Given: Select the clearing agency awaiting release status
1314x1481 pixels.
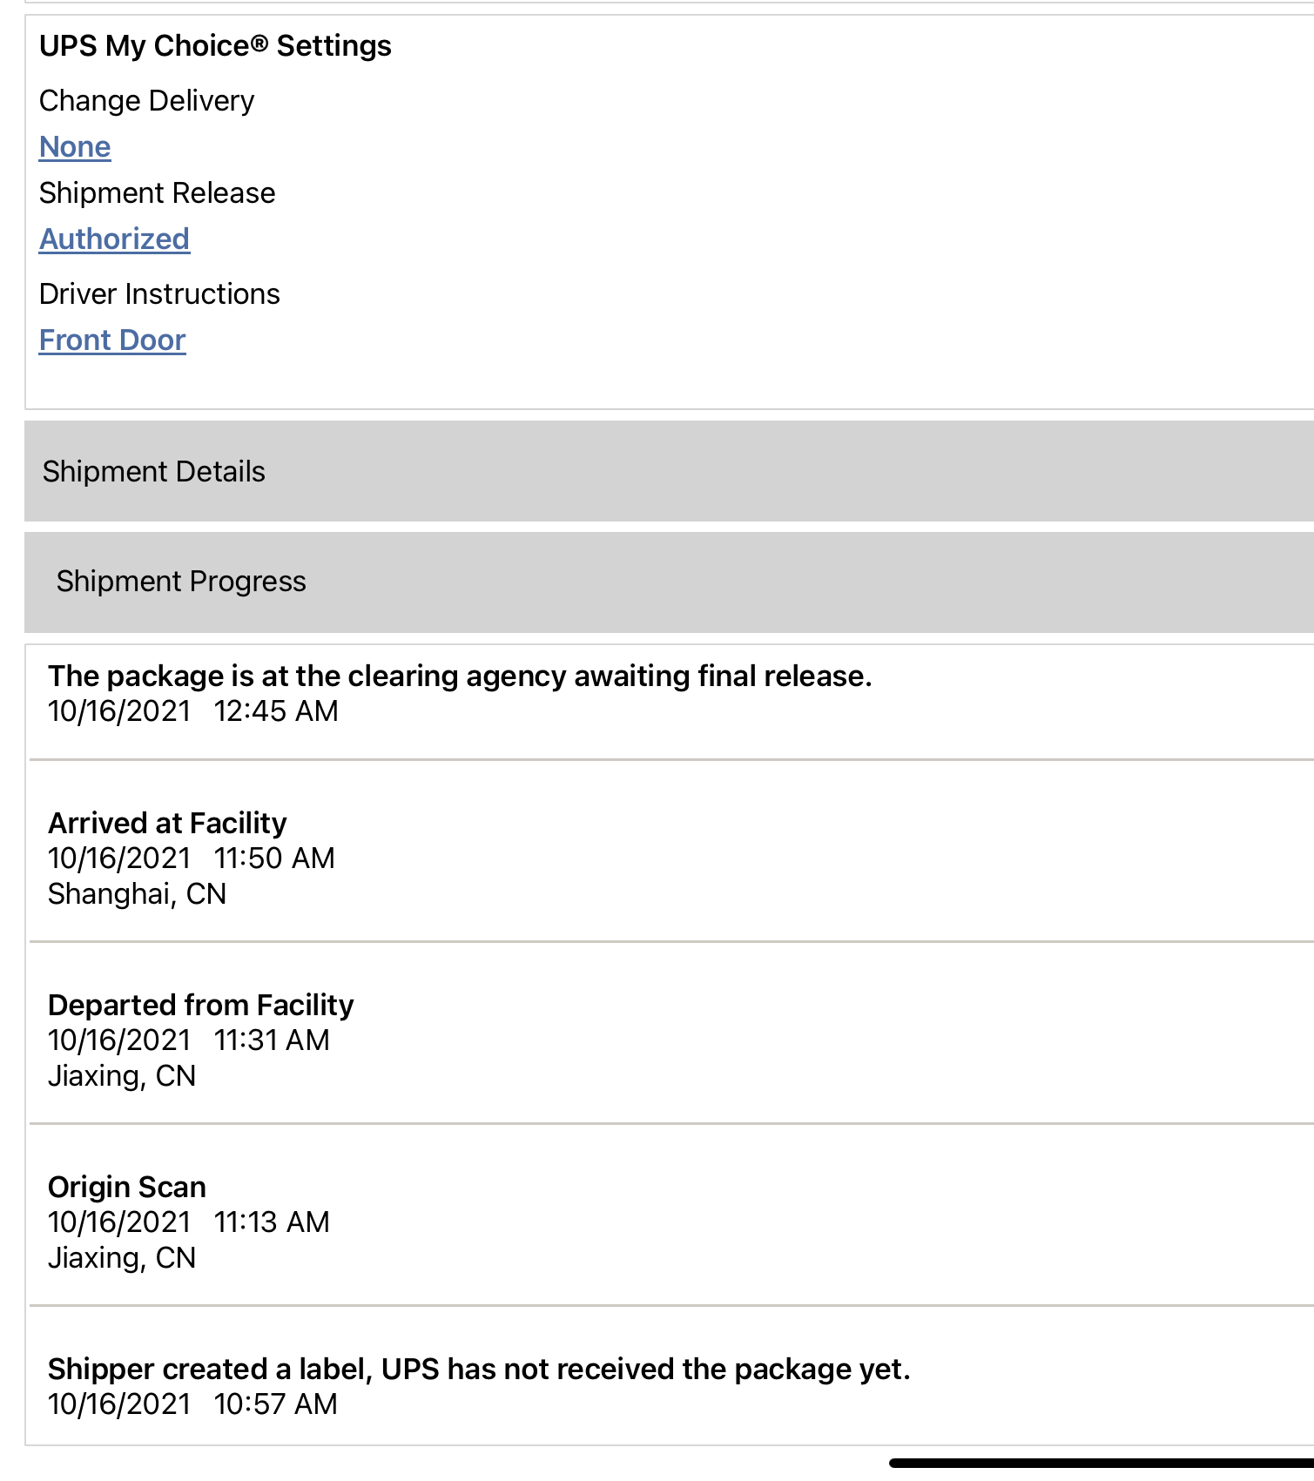Looking at the screenshot, I should [460, 677].
